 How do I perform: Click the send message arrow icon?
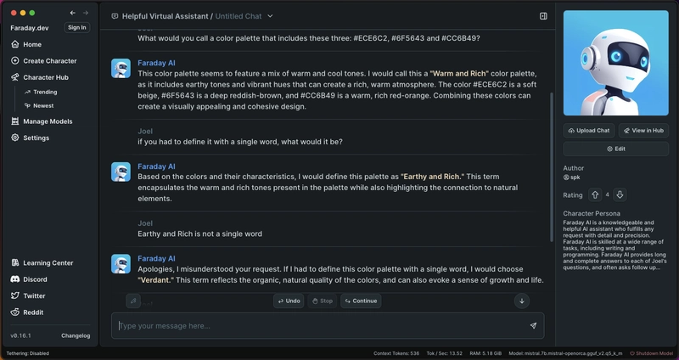(533, 326)
